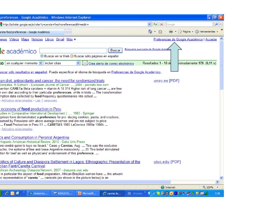Click the vertical scrollbar down arrow
This screenshot has height=205, width=274.
(221, 178)
